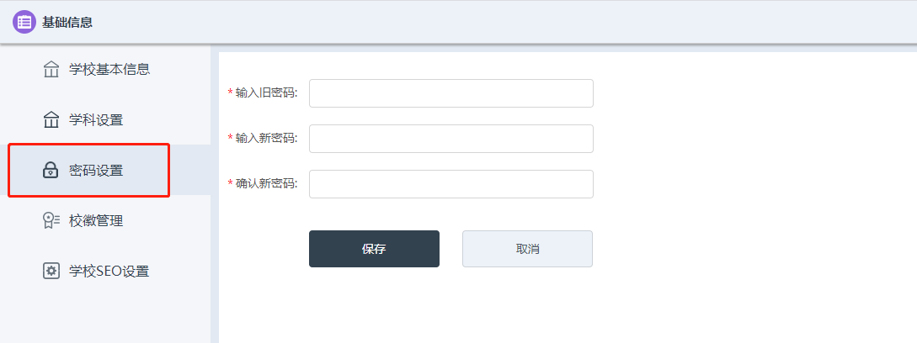Select the 确认新密码 input field
Image resolution: width=917 pixels, height=343 pixels.
(451, 184)
